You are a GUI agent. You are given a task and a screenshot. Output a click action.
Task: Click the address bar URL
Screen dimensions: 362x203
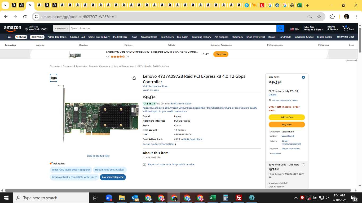(79, 17)
